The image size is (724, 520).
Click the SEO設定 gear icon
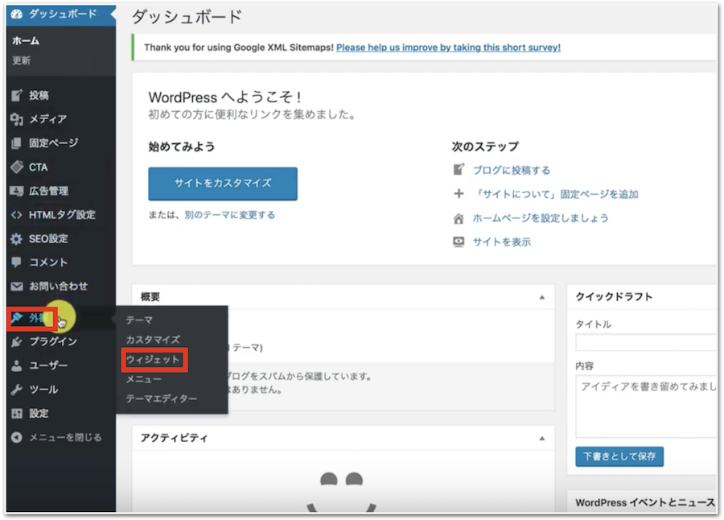tap(16, 239)
